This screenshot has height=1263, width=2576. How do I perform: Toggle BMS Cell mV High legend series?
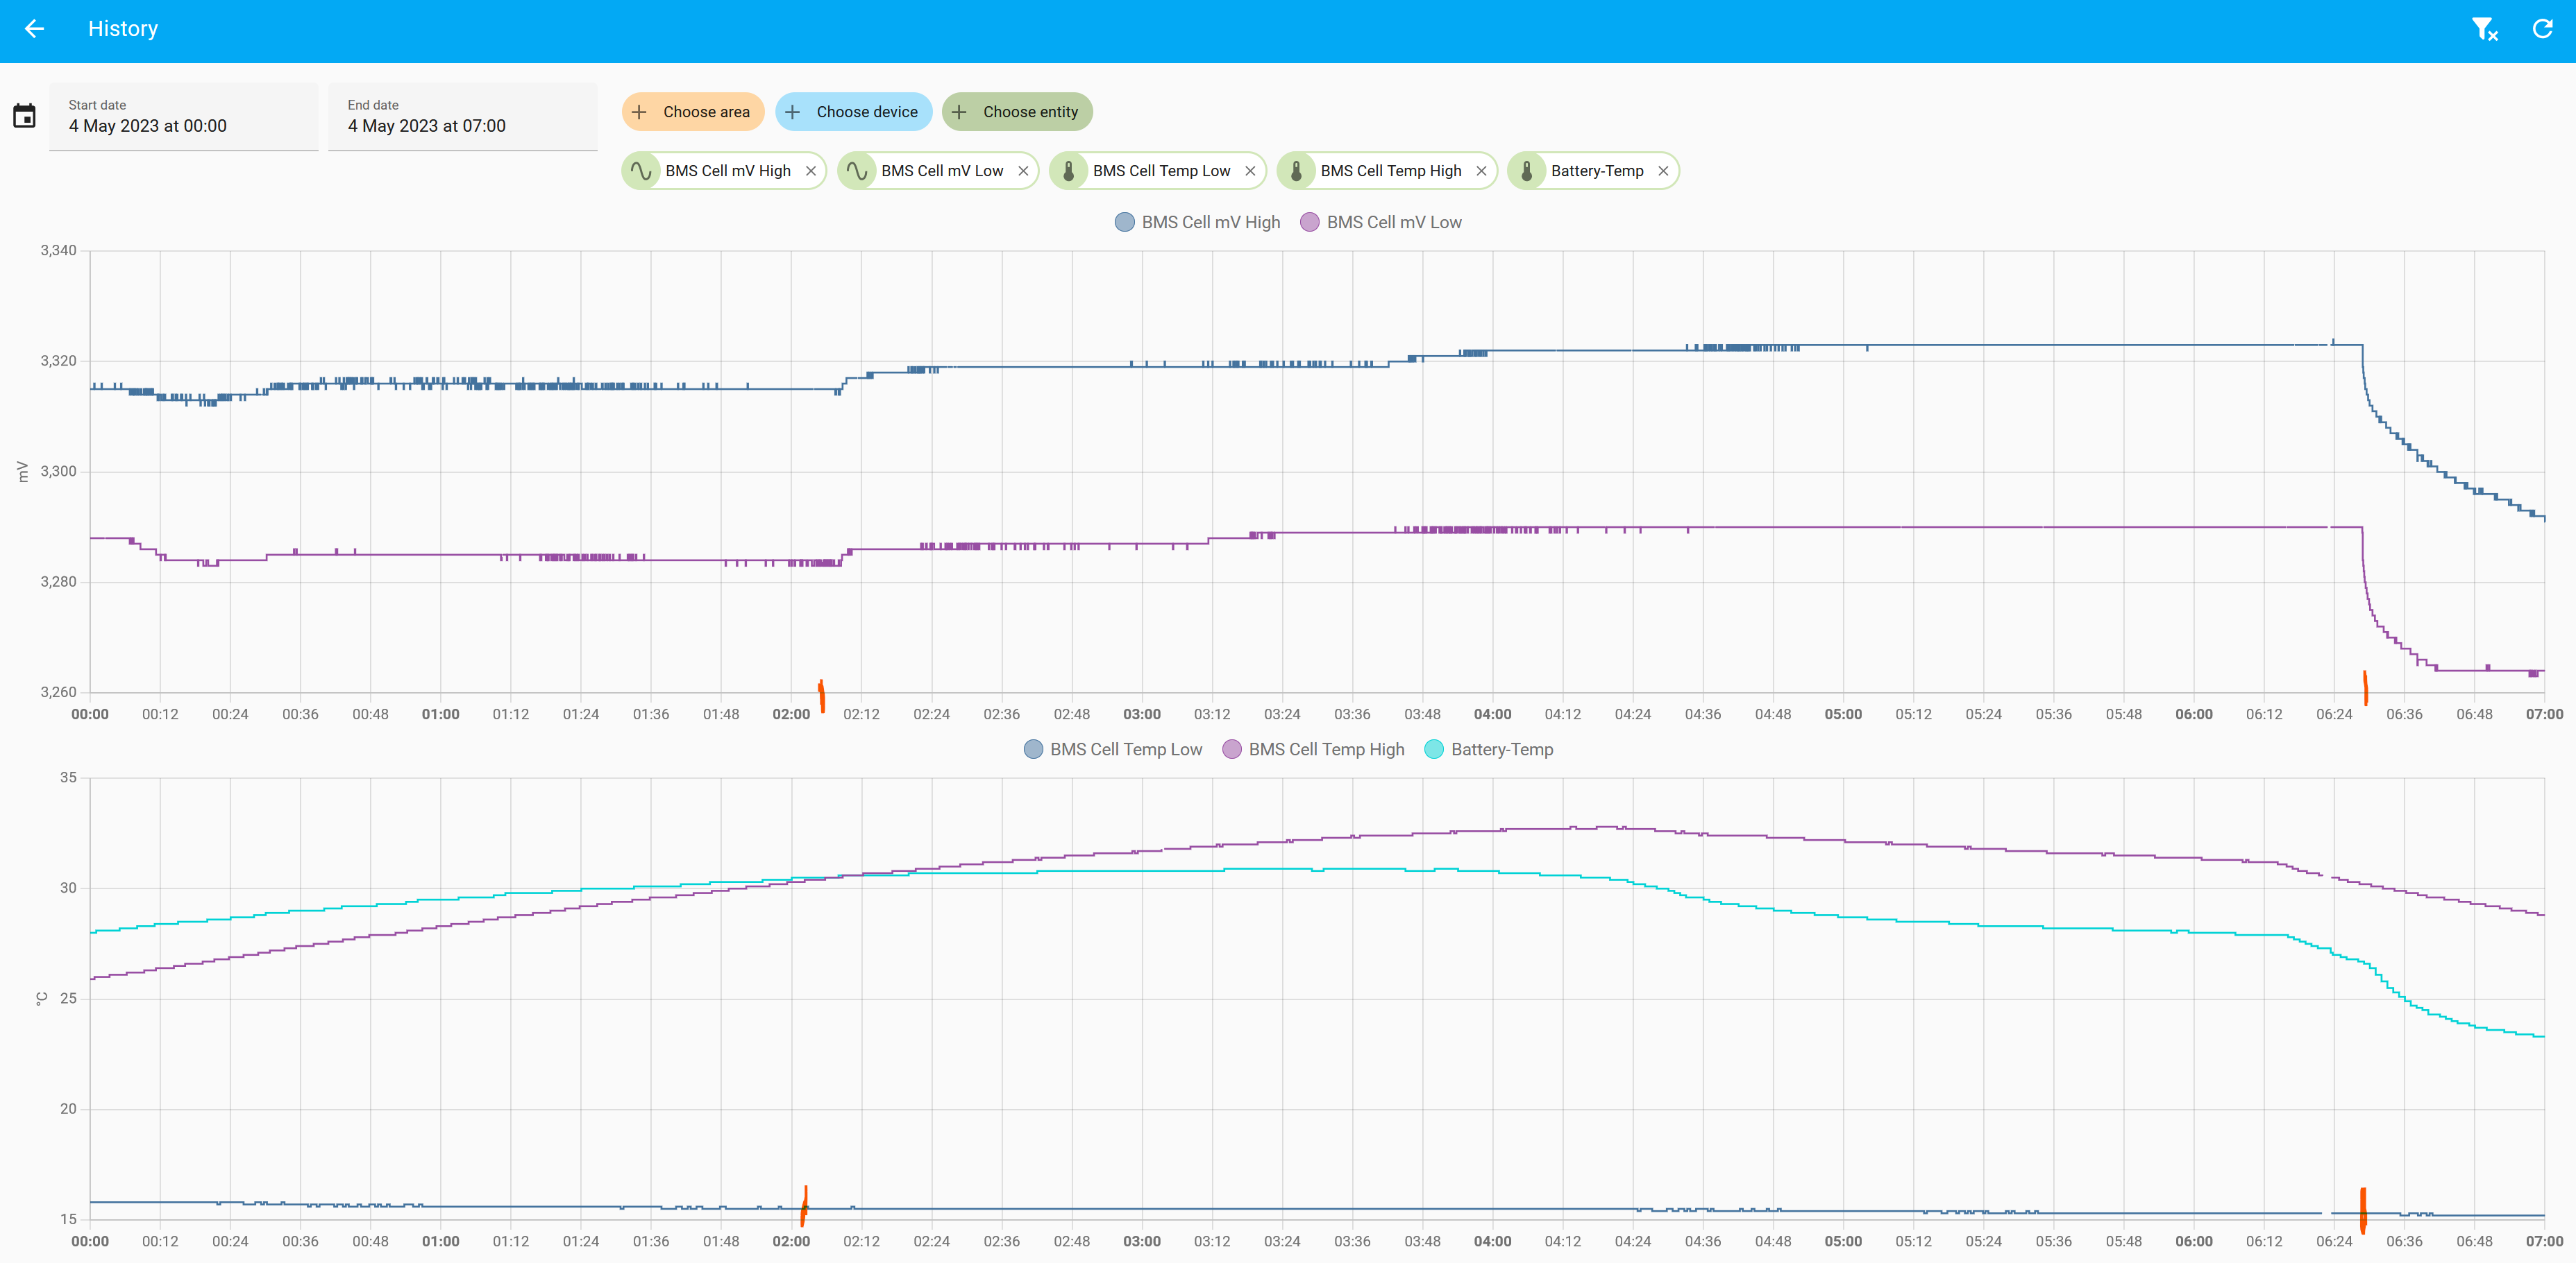pos(1197,222)
